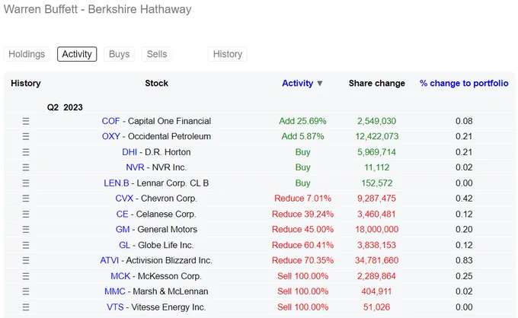Click share change value 11,112
This screenshot has height=318, width=518.
click(377, 167)
